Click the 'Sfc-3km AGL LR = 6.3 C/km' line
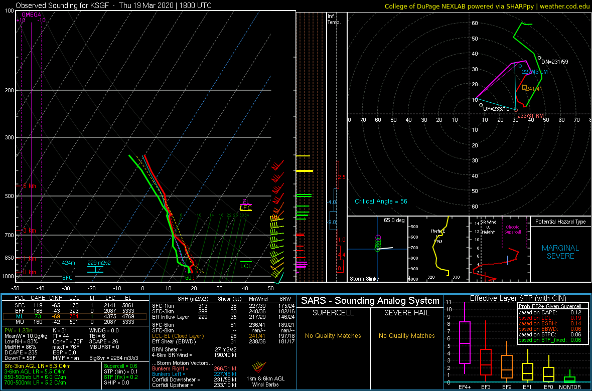The width and height of the screenshot is (592, 391). coord(38,366)
